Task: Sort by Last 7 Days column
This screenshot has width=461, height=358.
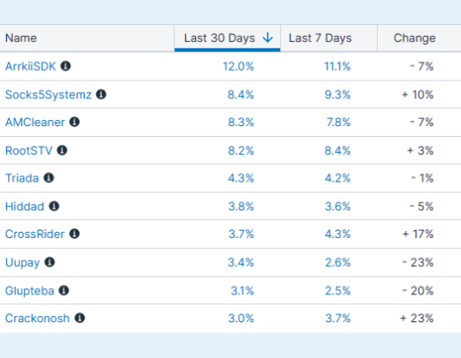Action: pyautogui.click(x=329, y=38)
